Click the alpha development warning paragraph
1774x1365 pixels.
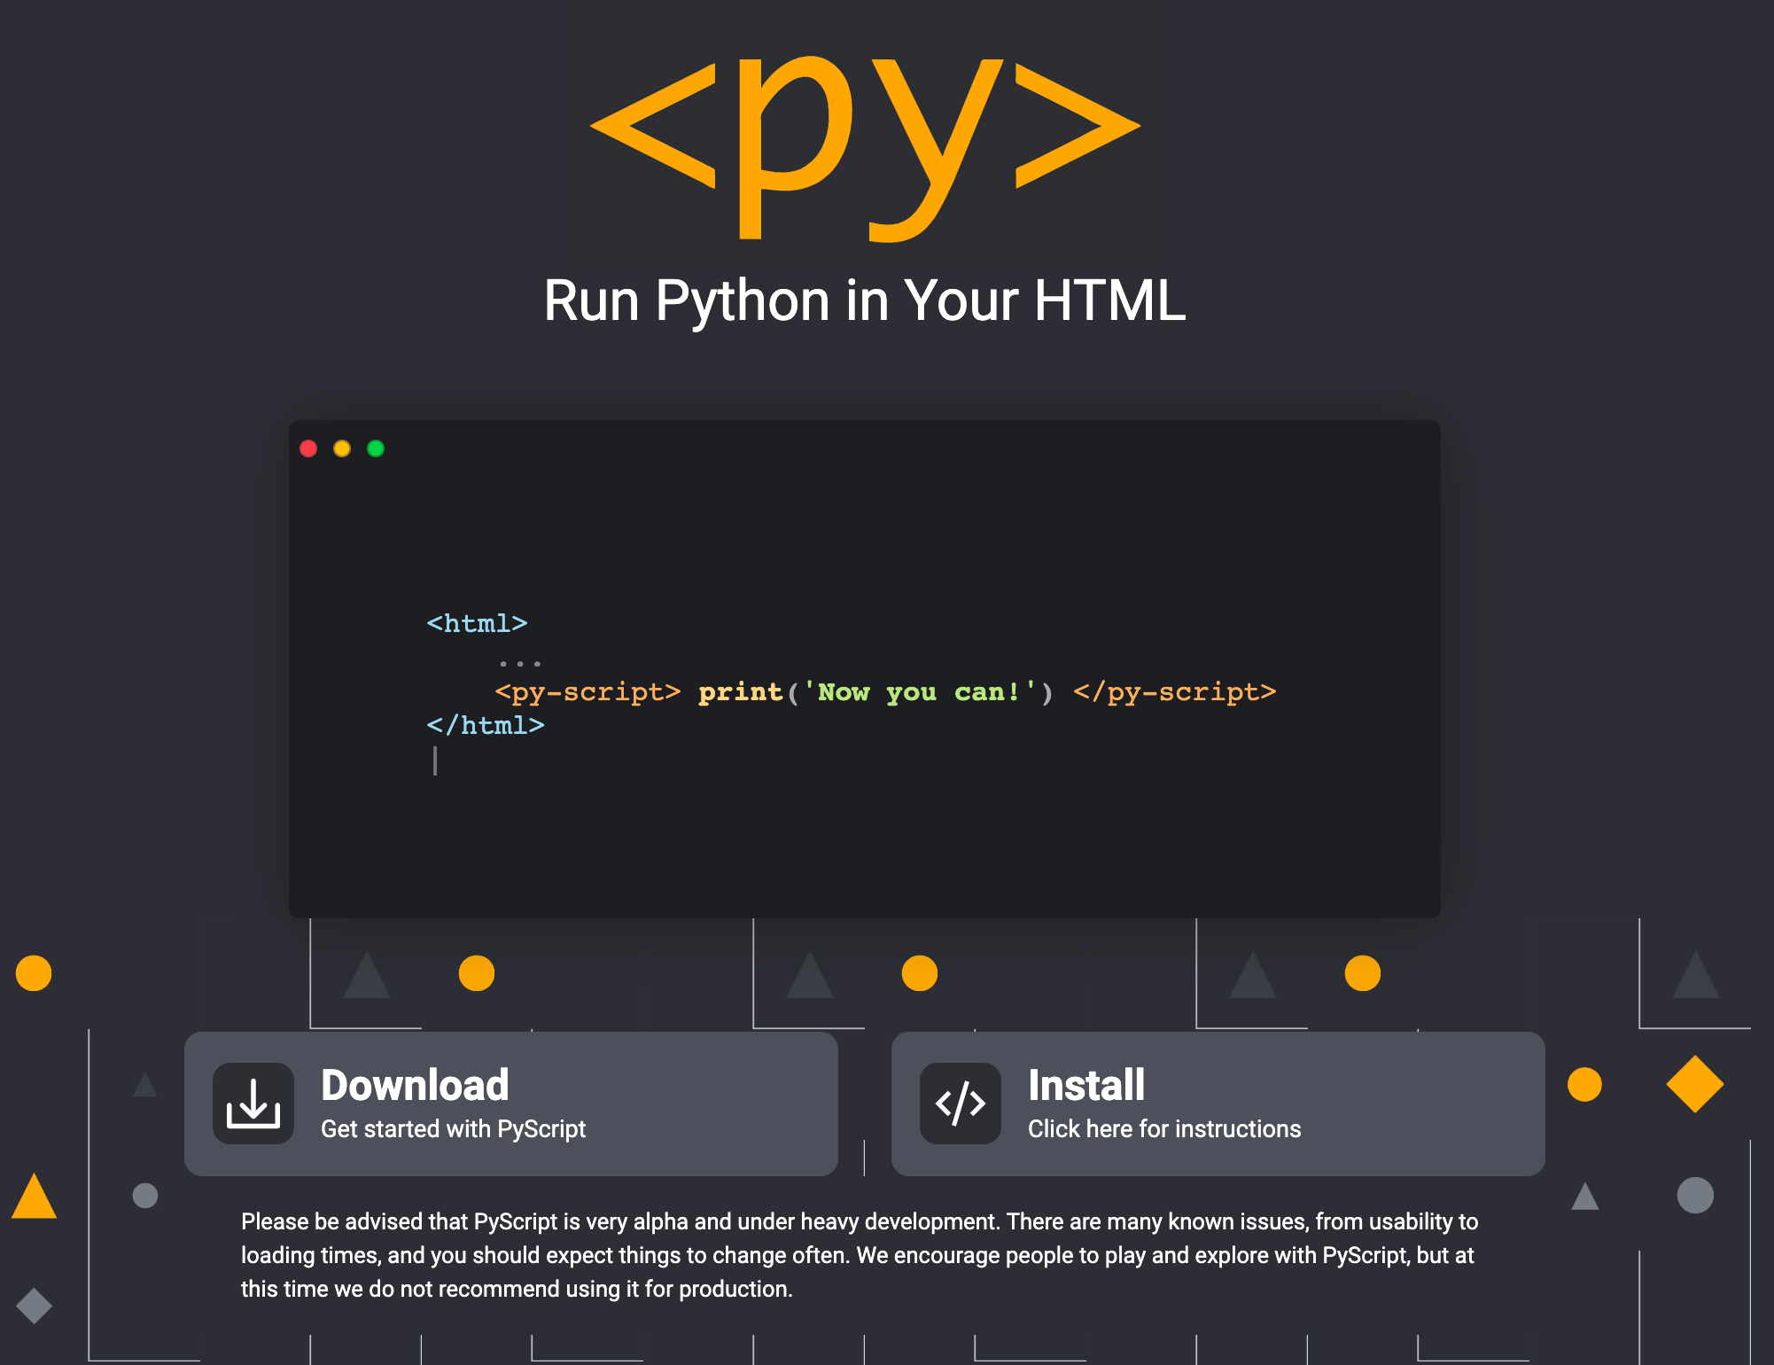(860, 1255)
